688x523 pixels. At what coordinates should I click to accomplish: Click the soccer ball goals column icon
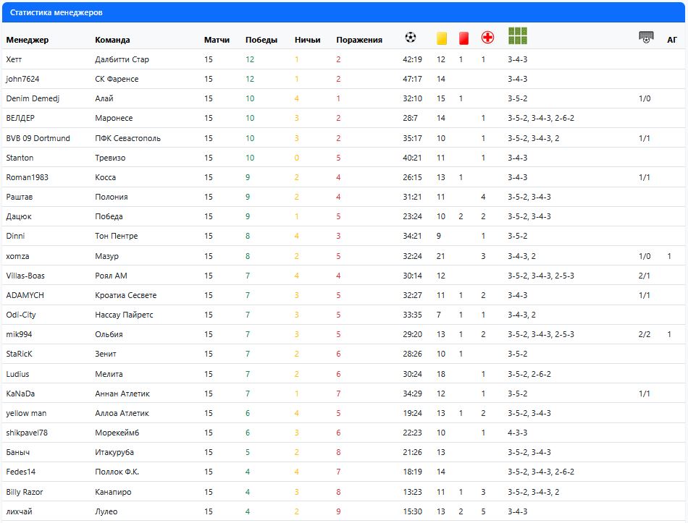pyautogui.click(x=411, y=38)
